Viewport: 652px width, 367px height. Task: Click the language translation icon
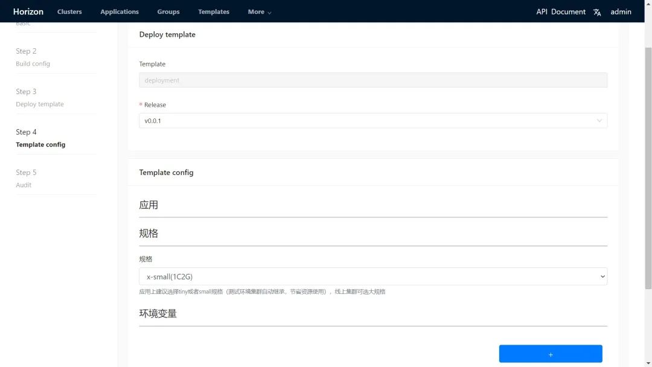click(597, 12)
